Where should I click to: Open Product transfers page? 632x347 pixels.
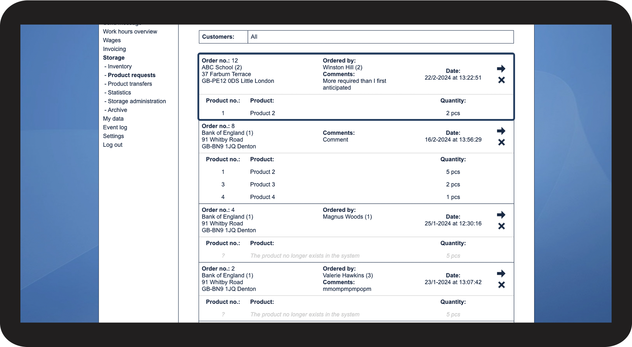[129, 84]
